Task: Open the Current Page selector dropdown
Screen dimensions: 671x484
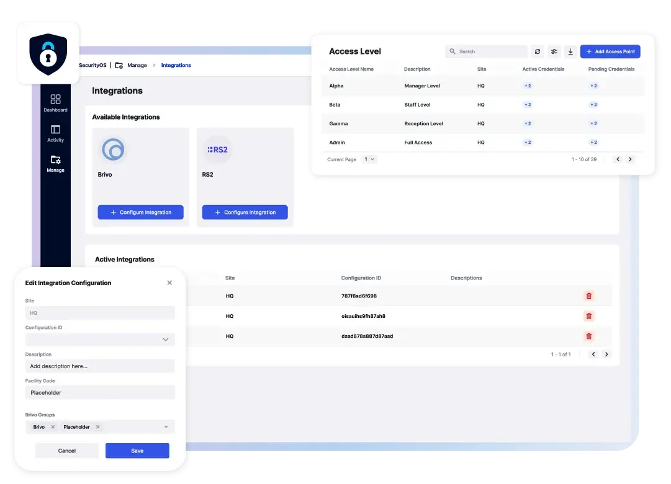Action: [x=369, y=159]
